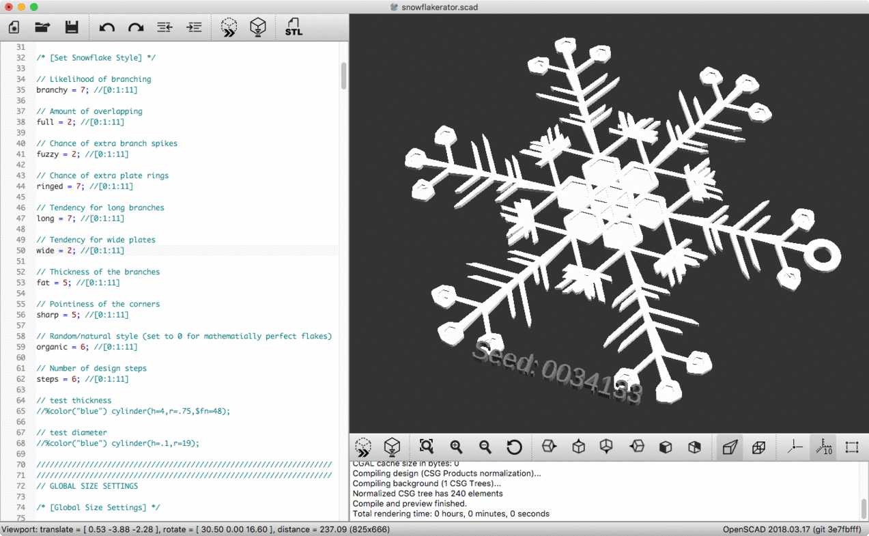Create a new file with the New icon
The width and height of the screenshot is (869, 536).
click(x=14, y=27)
